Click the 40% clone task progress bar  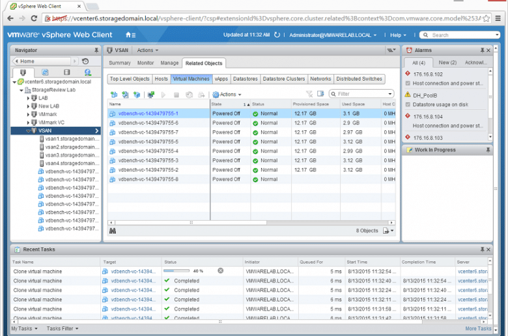point(176,270)
